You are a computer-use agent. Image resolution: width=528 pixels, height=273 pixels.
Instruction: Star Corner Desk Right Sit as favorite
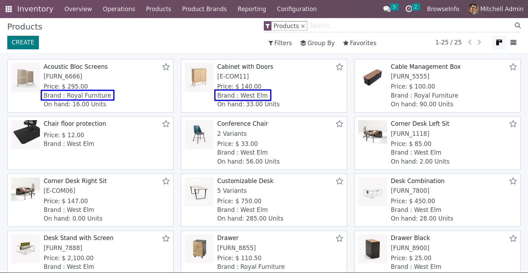coord(166,181)
